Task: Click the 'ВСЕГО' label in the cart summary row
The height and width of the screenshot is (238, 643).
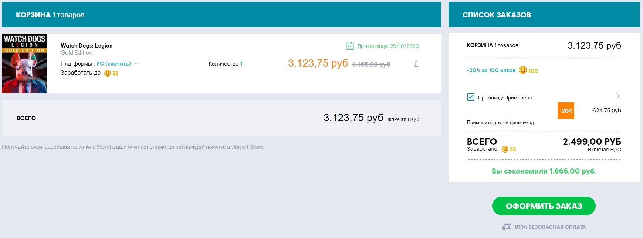Action: tap(26, 118)
